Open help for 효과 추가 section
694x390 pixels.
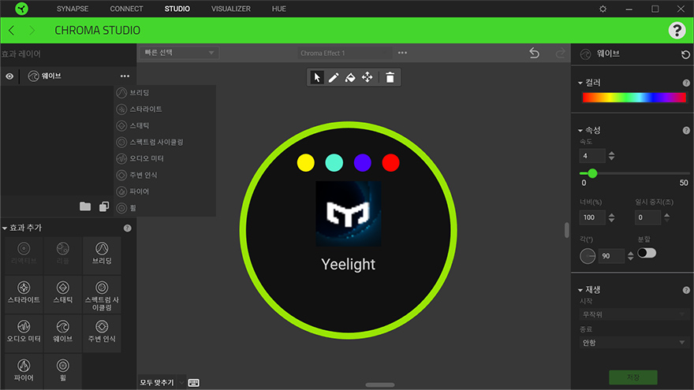tap(128, 228)
